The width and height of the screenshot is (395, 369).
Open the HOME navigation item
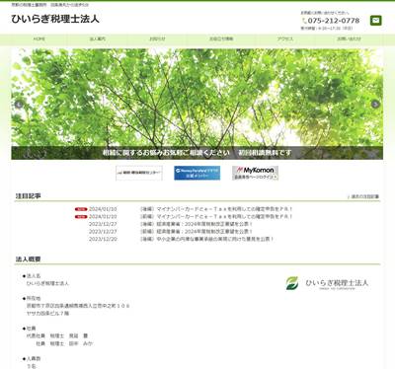[x=39, y=38]
